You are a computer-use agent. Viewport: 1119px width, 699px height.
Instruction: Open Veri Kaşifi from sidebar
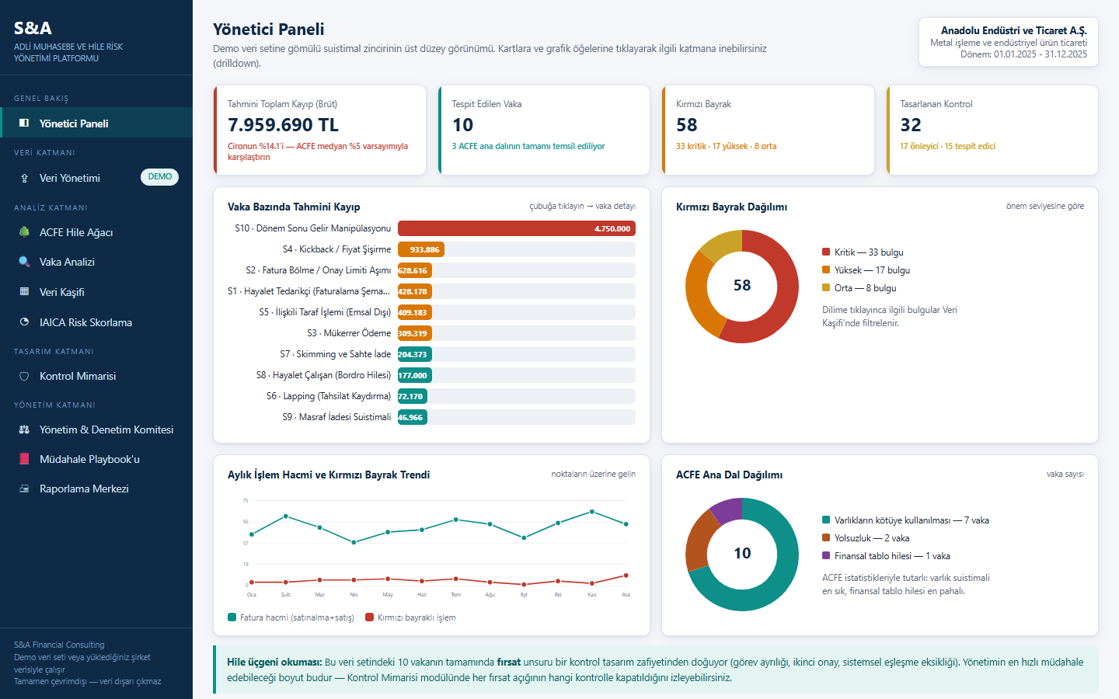(96, 292)
